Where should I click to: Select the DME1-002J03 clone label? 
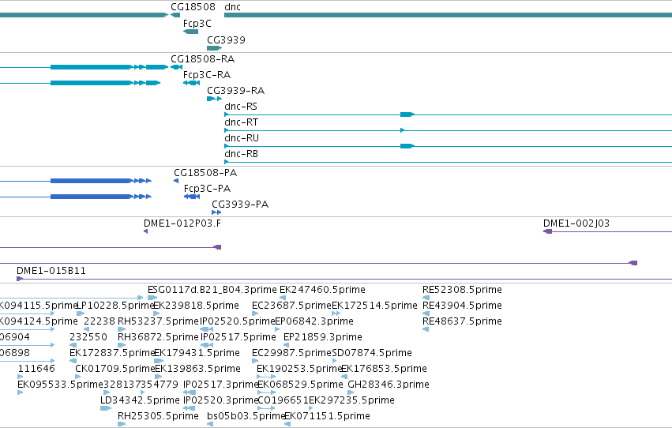[576, 223]
